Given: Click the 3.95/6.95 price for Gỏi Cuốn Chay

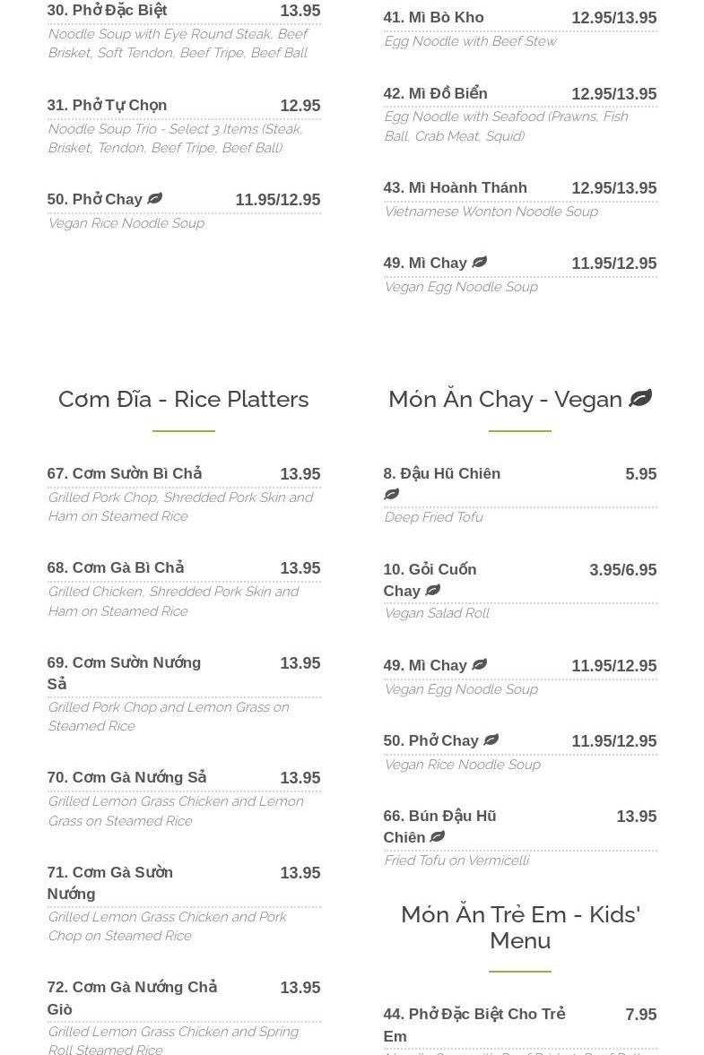Looking at the screenshot, I should pyautogui.click(x=622, y=570).
